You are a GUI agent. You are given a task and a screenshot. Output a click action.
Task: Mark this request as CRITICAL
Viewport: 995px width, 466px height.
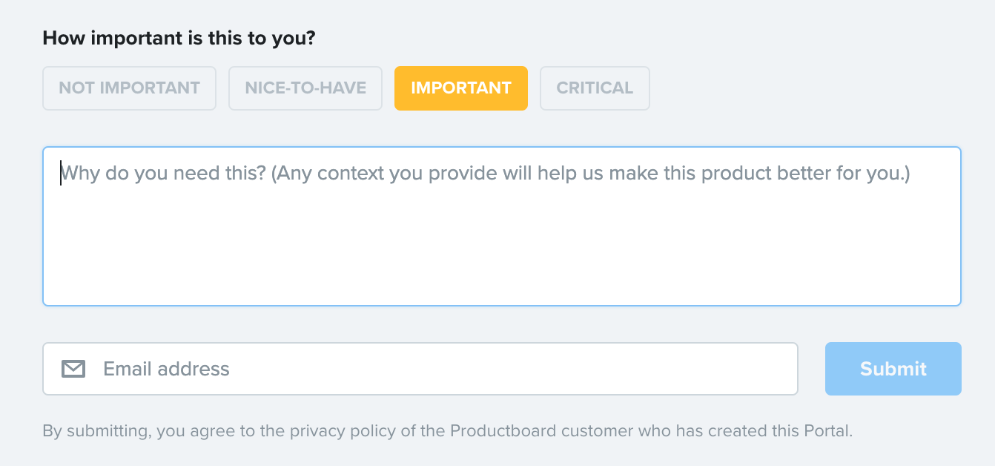pyautogui.click(x=595, y=88)
